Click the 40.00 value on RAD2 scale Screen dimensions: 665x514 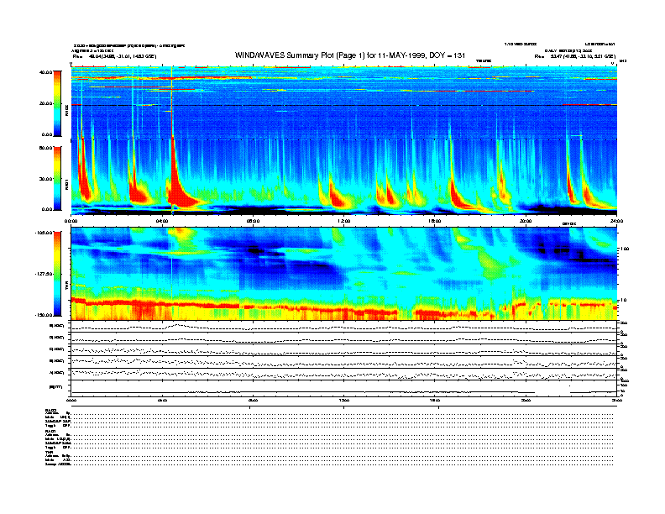(x=45, y=72)
